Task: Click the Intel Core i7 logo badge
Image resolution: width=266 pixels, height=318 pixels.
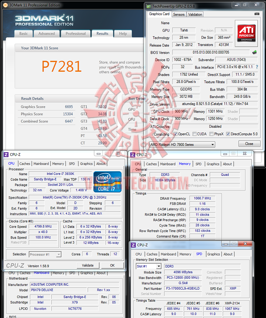Action: coord(108,182)
